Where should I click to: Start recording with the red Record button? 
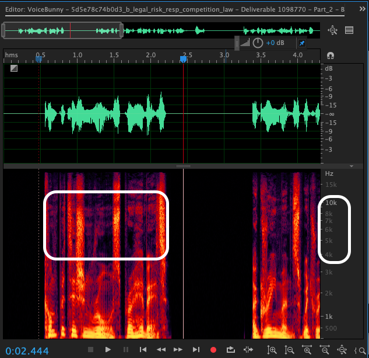(213, 349)
